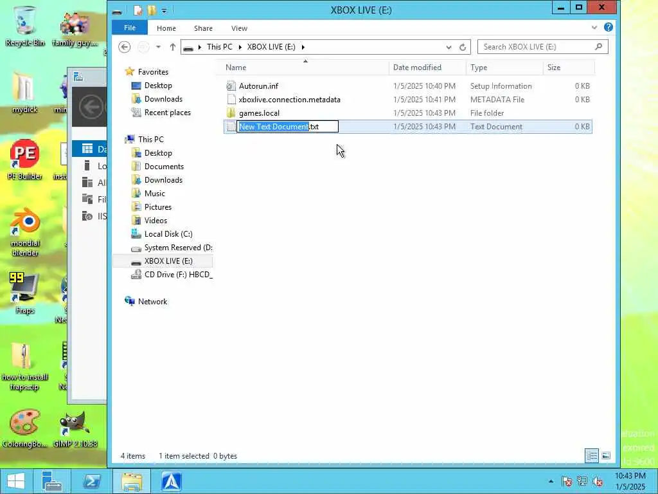This screenshot has height=494, width=658.
Task: Click the games.local folder icon
Action: [x=231, y=113]
